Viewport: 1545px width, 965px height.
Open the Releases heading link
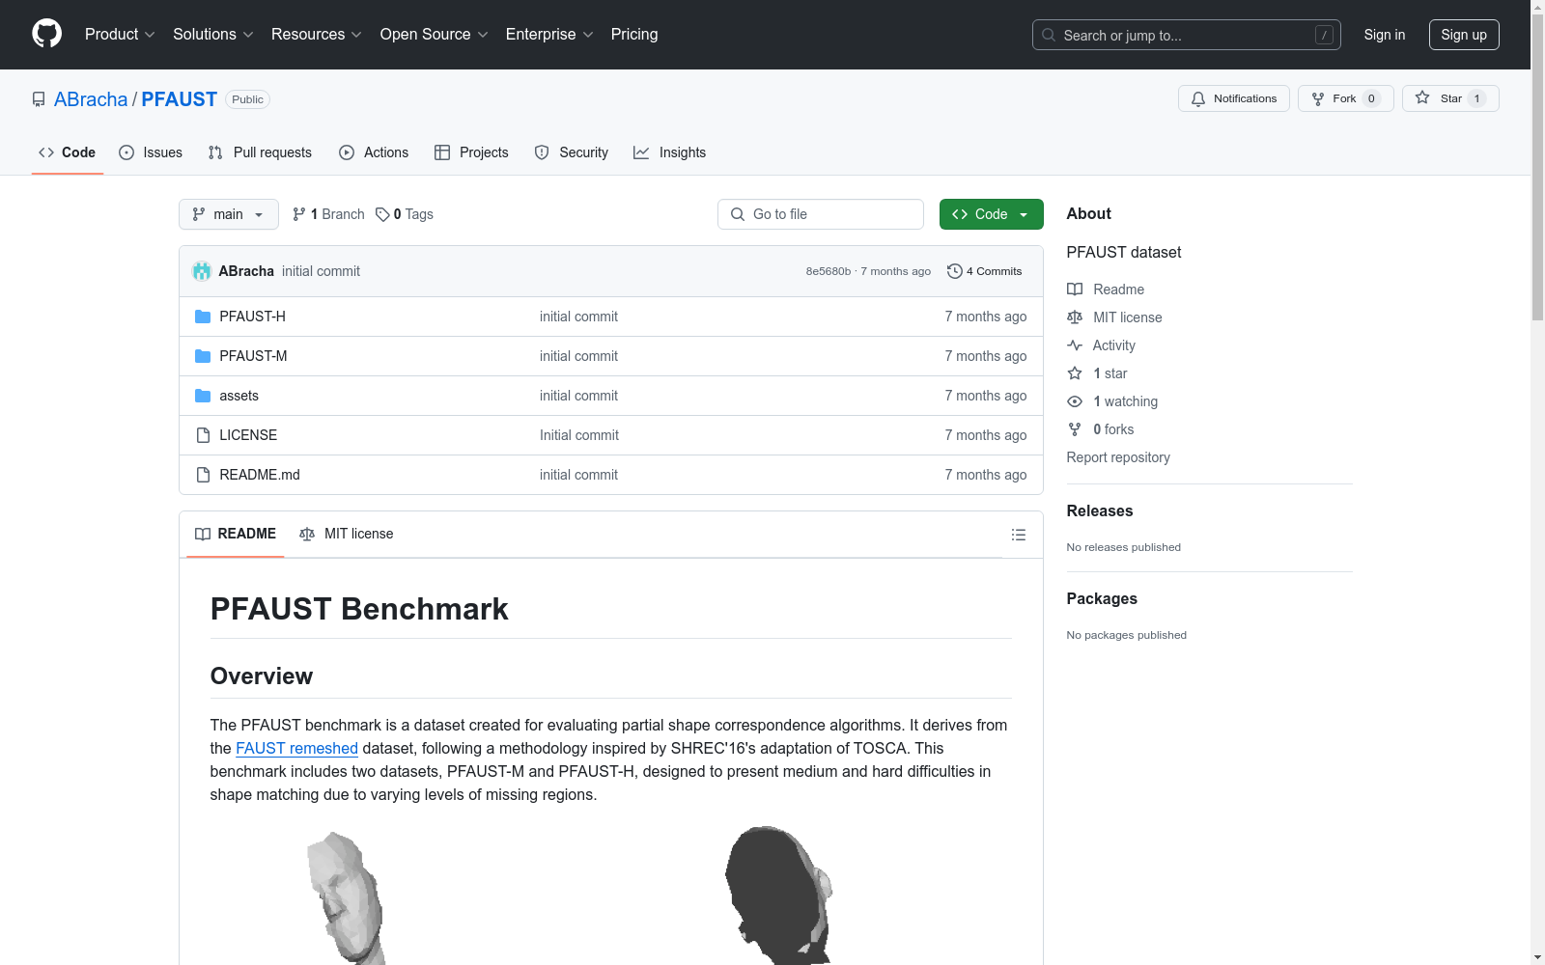coord(1100,511)
